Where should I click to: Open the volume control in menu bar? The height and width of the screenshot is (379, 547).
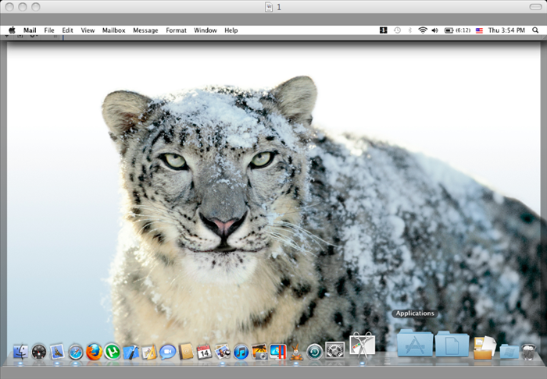click(434, 30)
